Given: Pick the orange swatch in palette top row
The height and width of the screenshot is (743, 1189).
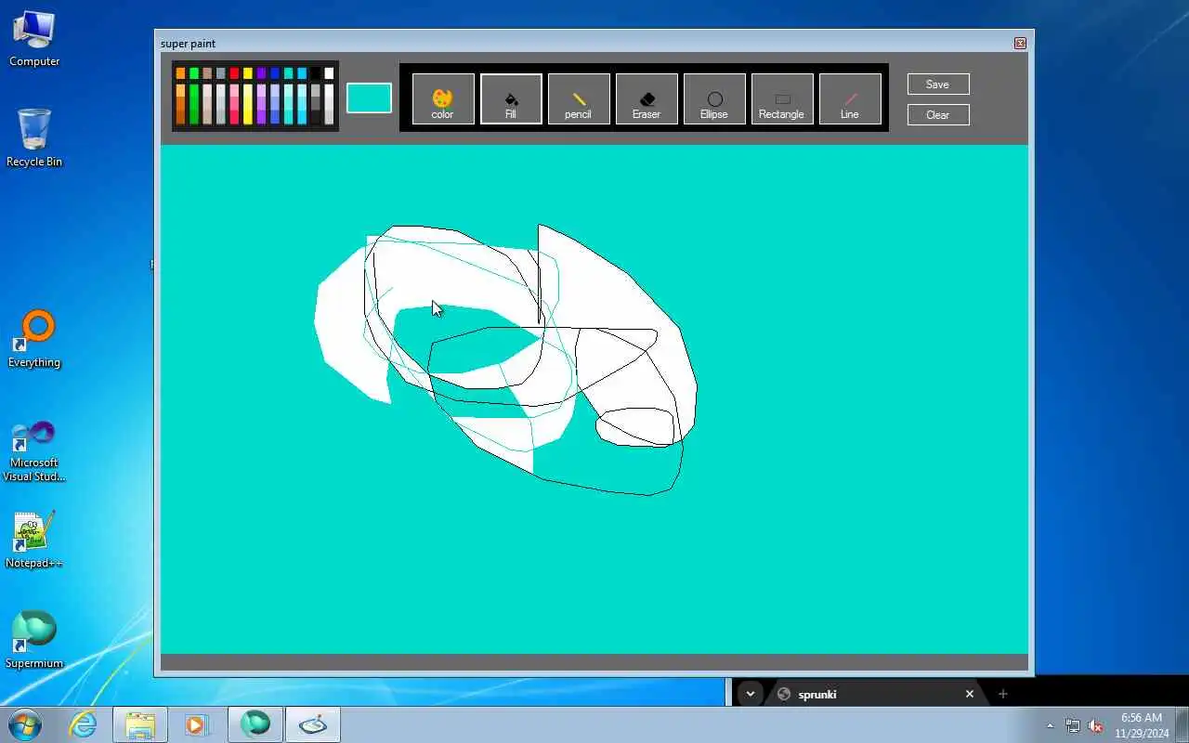Looking at the screenshot, I should click(180, 73).
